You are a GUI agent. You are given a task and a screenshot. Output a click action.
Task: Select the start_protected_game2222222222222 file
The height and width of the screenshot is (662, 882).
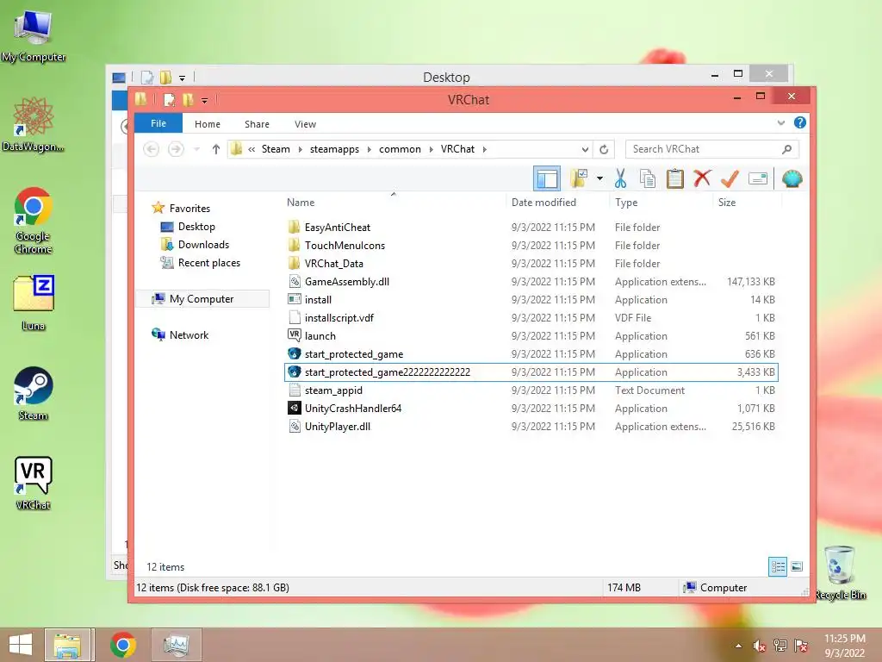point(531,372)
